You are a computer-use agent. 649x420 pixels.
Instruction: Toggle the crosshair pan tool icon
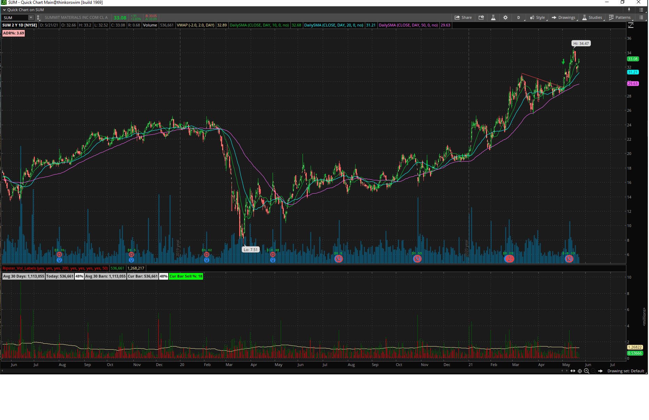coord(580,371)
